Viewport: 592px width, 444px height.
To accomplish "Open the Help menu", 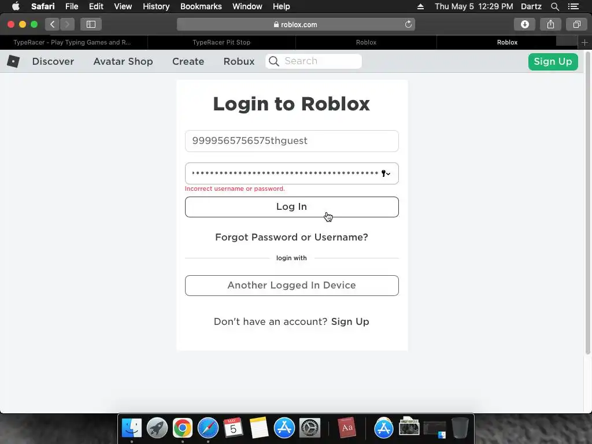I will click(282, 6).
